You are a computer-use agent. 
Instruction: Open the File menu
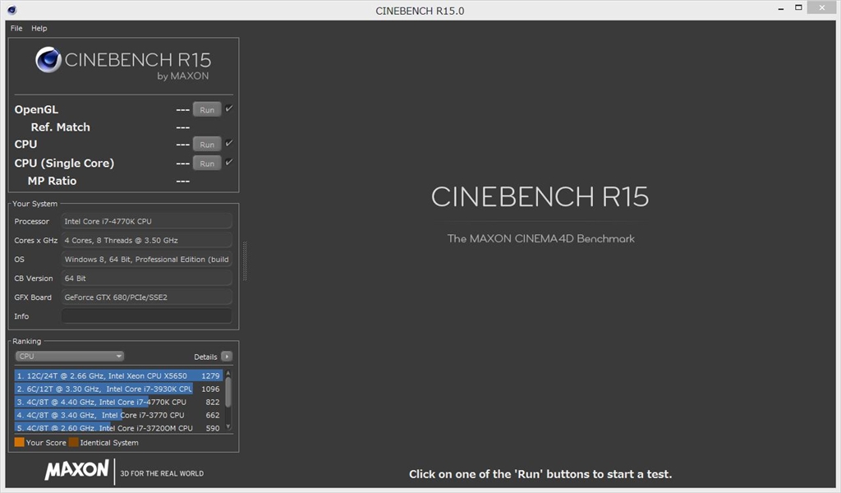pyautogui.click(x=16, y=28)
